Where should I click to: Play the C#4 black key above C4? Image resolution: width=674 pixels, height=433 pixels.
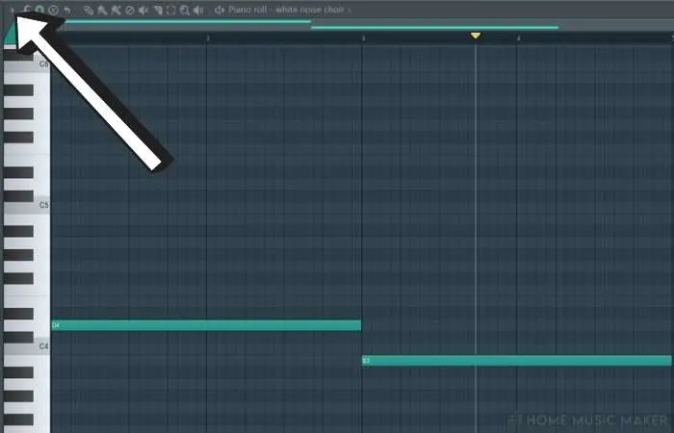pyautogui.click(x=18, y=337)
